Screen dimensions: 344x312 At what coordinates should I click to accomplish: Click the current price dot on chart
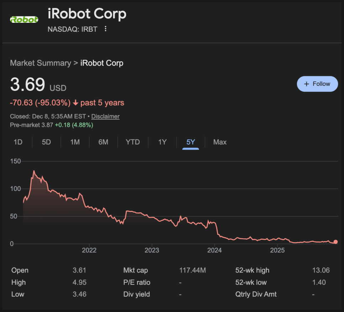coord(335,242)
